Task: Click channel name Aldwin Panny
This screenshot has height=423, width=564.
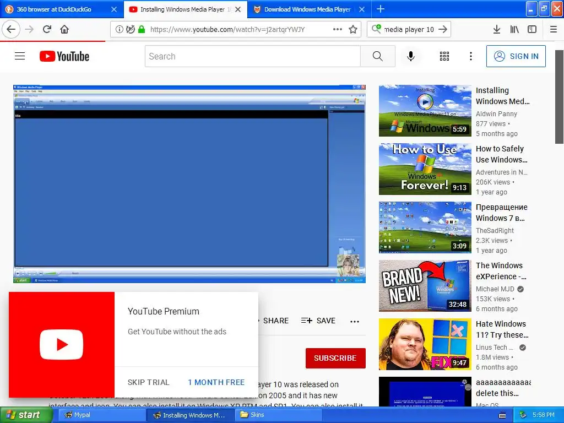Action: 496,113
